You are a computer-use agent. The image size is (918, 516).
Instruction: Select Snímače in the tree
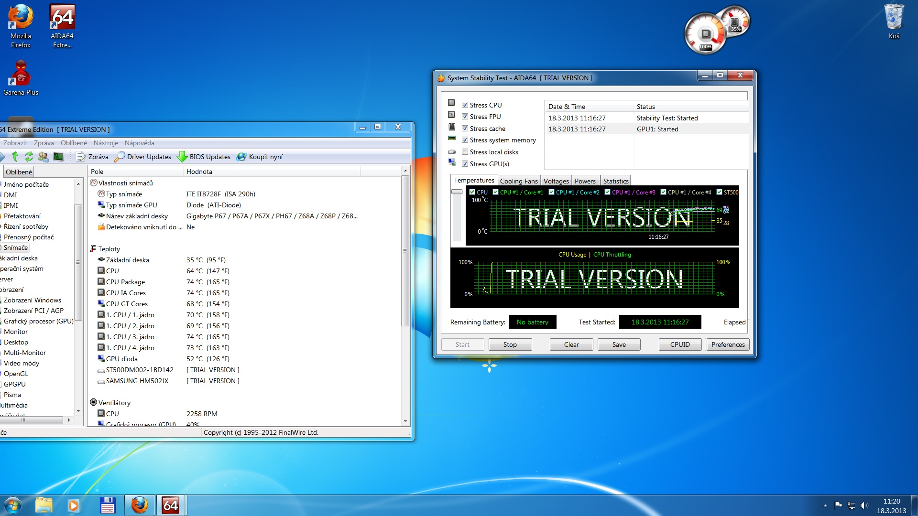(16, 247)
